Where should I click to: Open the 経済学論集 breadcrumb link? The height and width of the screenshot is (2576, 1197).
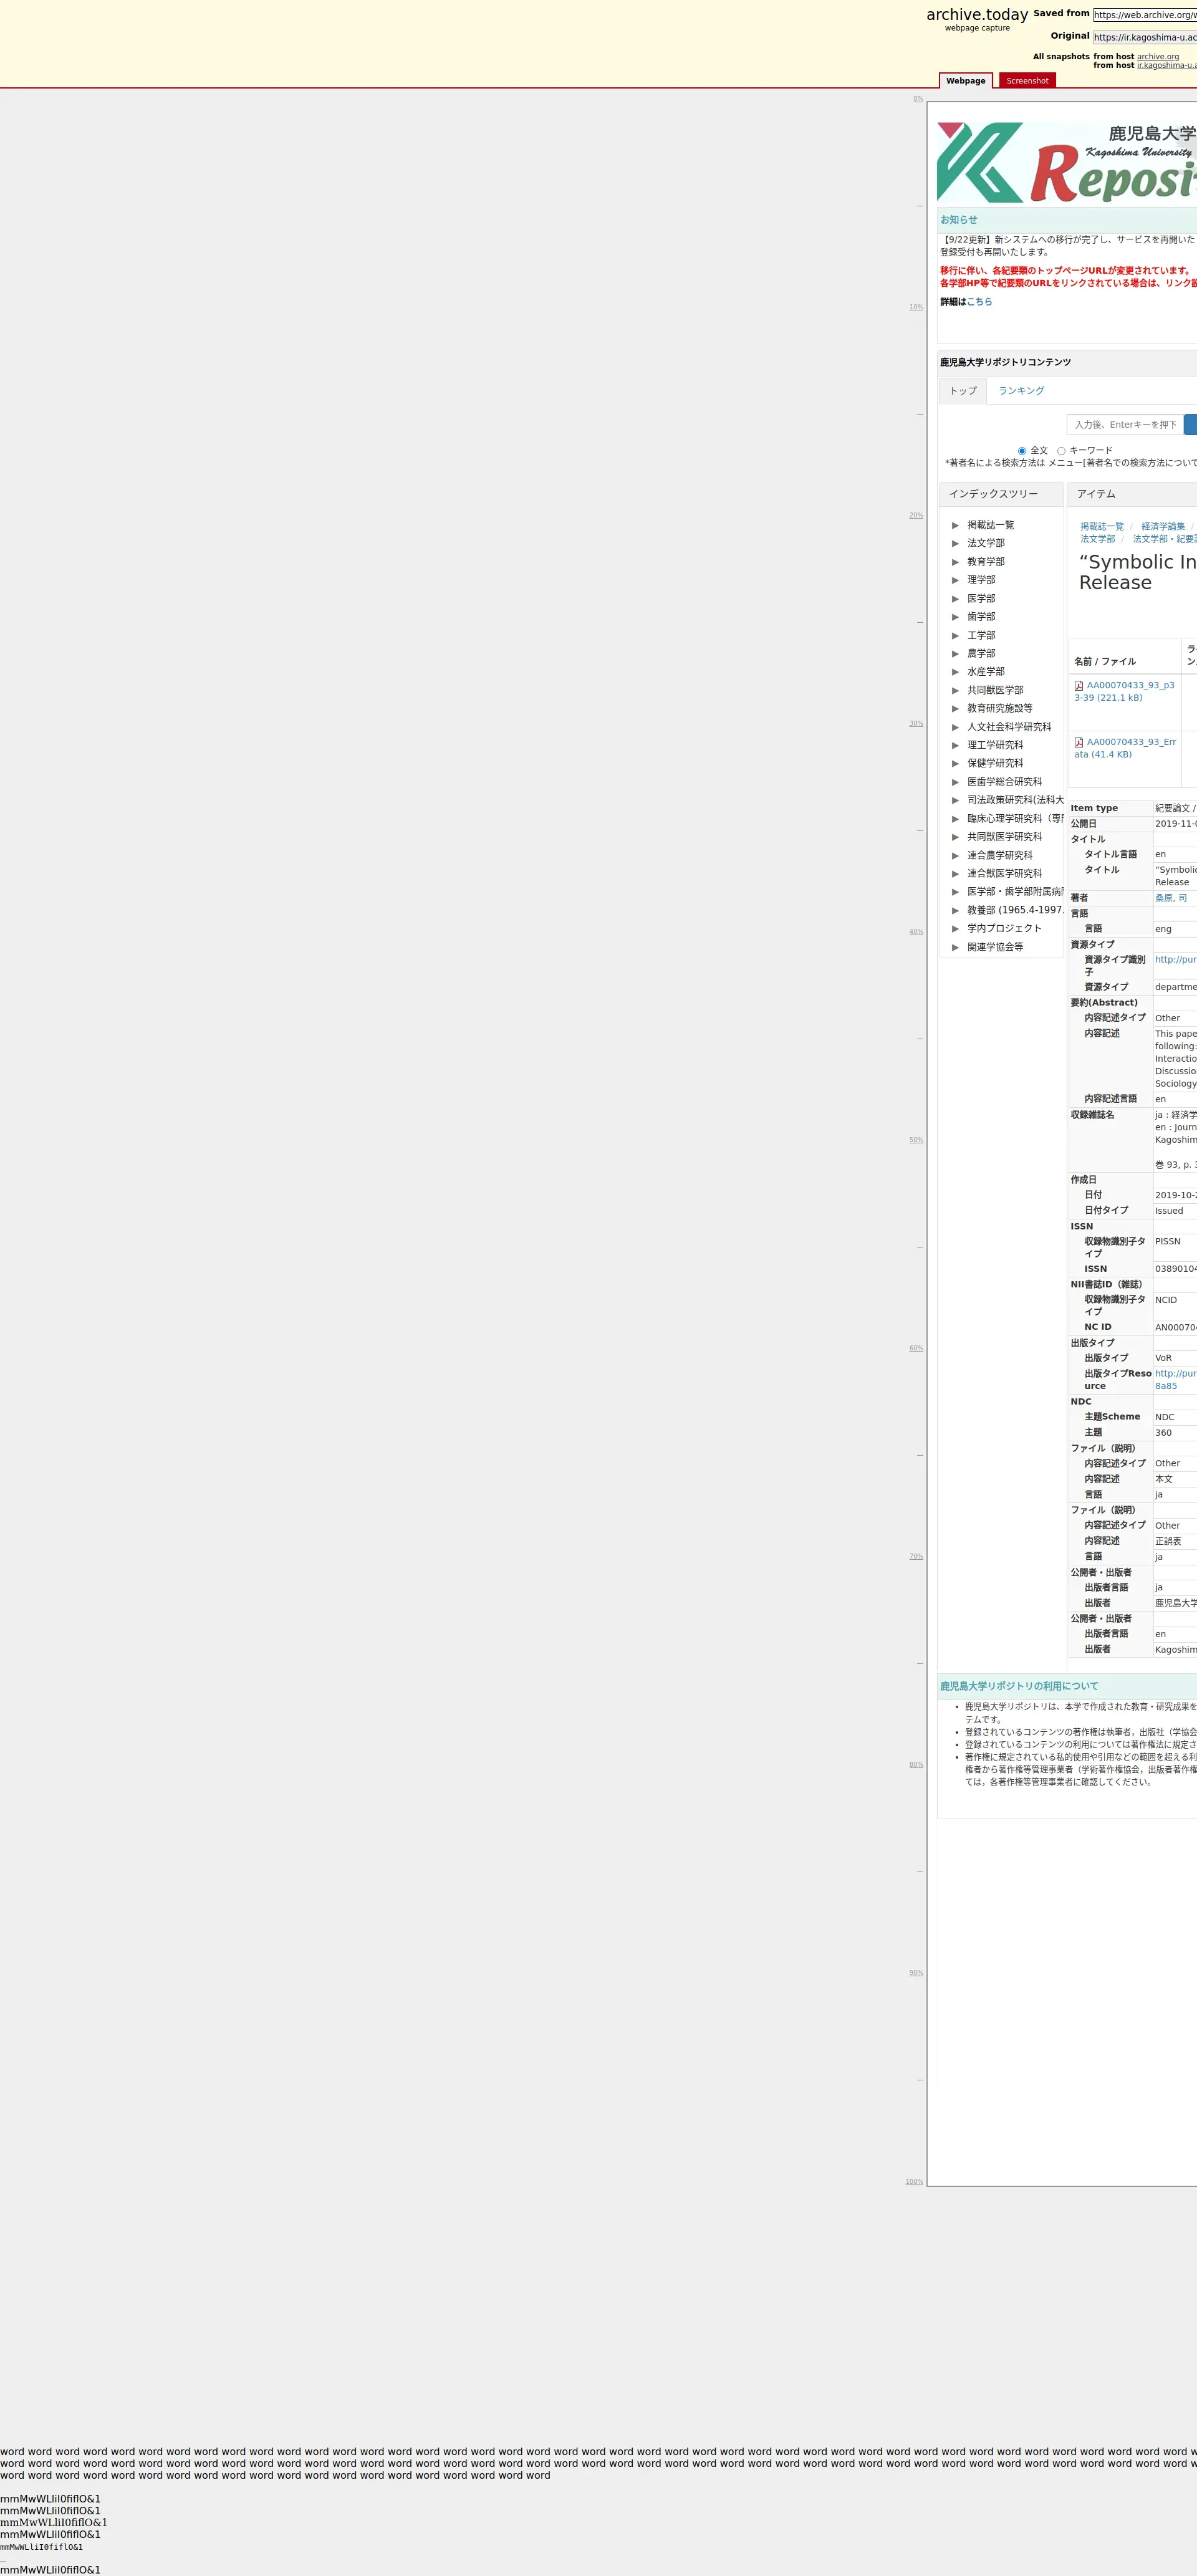tap(1162, 527)
